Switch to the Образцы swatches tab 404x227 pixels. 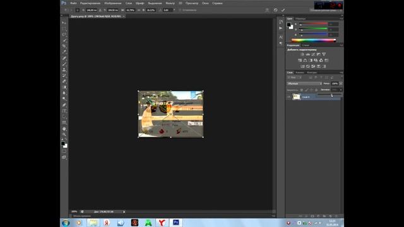coord(300,19)
